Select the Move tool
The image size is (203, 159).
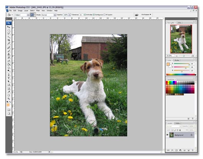[x=8, y=27]
